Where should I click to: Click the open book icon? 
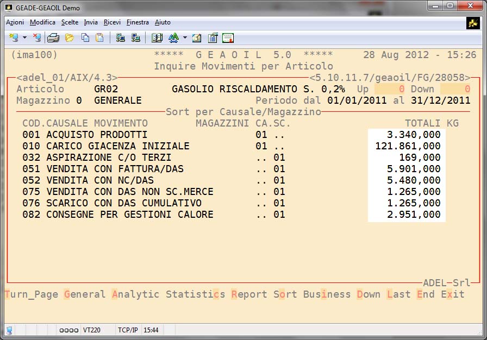point(157,38)
